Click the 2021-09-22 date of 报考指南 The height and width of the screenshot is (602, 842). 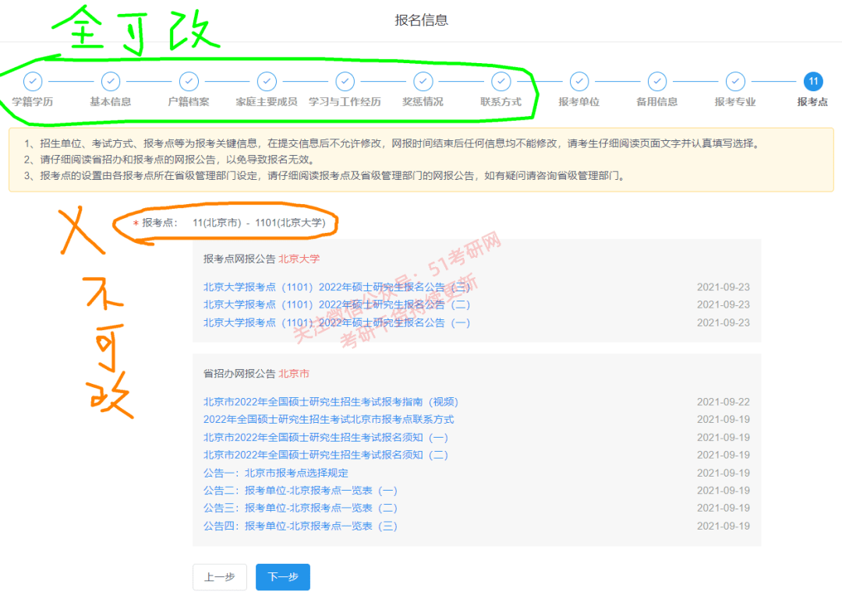tap(723, 402)
